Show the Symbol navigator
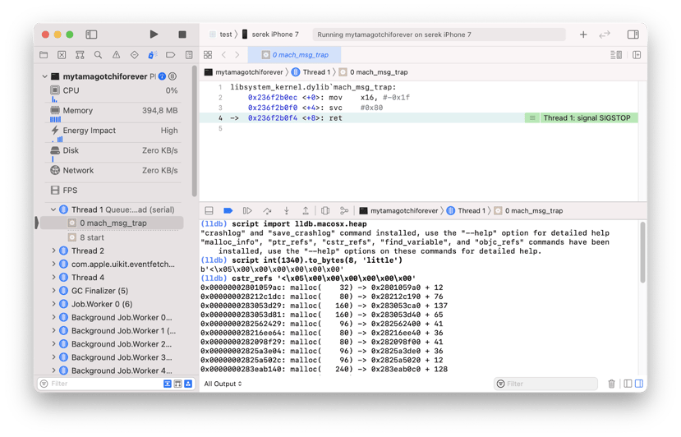Screen dimensions: 681x437 (80, 55)
